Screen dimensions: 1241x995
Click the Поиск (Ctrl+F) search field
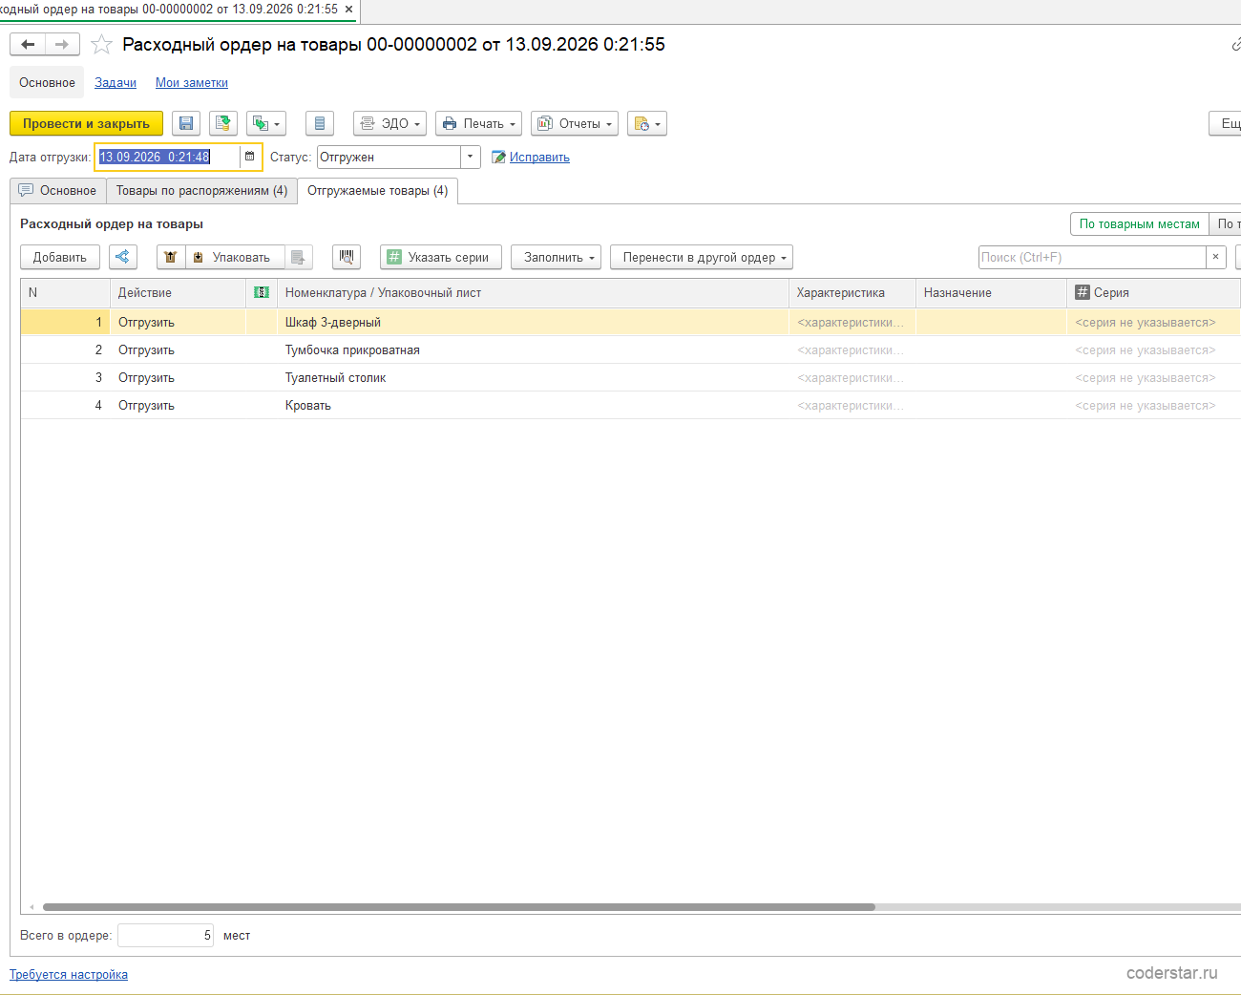1092,257
